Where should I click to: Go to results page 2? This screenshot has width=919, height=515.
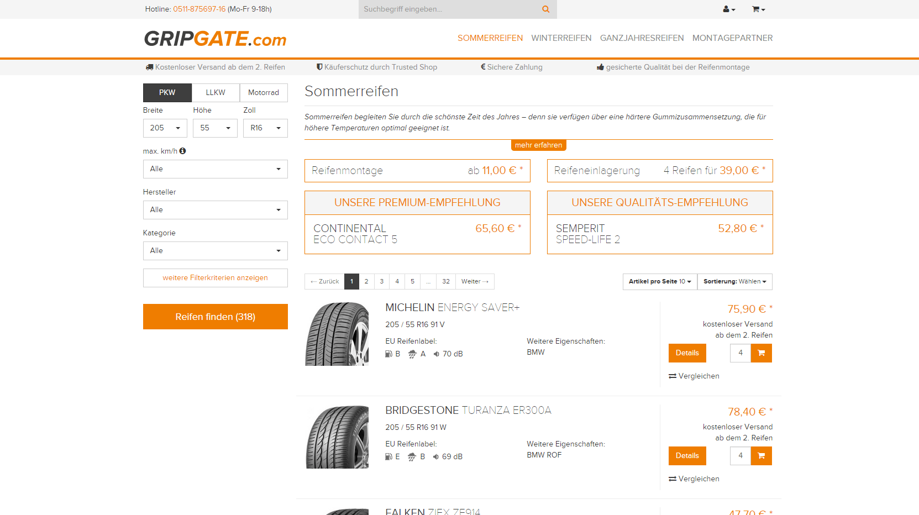[366, 282]
